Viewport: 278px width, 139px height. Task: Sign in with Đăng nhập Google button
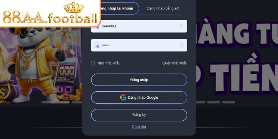(139, 97)
